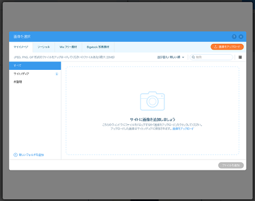Click the plus icon for new folder
The image size is (255, 201).
pyautogui.click(x=16, y=155)
